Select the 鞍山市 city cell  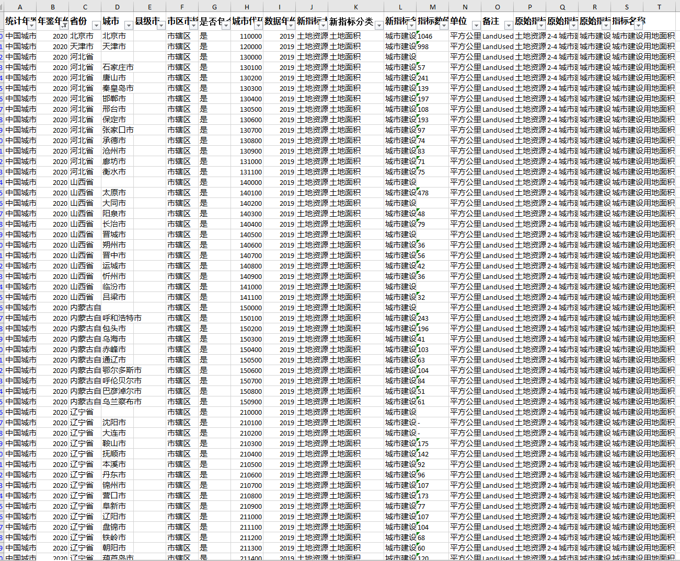(118, 443)
